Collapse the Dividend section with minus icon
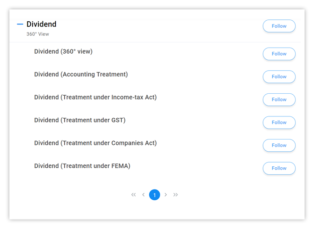The height and width of the screenshot is (229, 314). click(20, 25)
